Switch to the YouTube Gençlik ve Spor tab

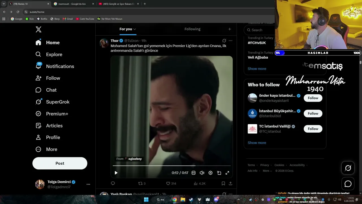pyautogui.click(x=119, y=4)
